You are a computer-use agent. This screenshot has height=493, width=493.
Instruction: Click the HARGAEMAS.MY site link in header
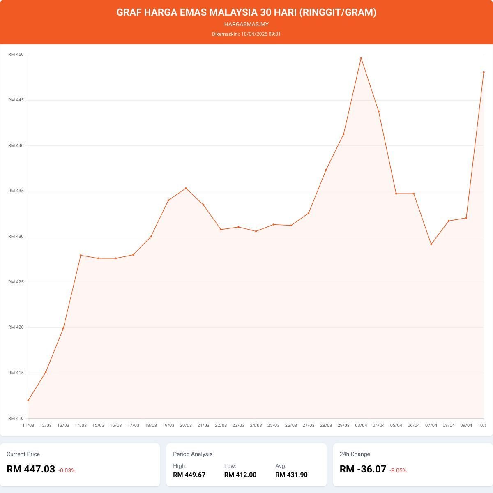pos(246,24)
